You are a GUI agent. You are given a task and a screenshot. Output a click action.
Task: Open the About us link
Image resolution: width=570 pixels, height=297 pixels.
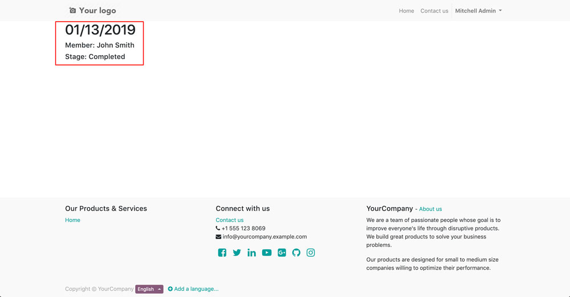(430, 209)
